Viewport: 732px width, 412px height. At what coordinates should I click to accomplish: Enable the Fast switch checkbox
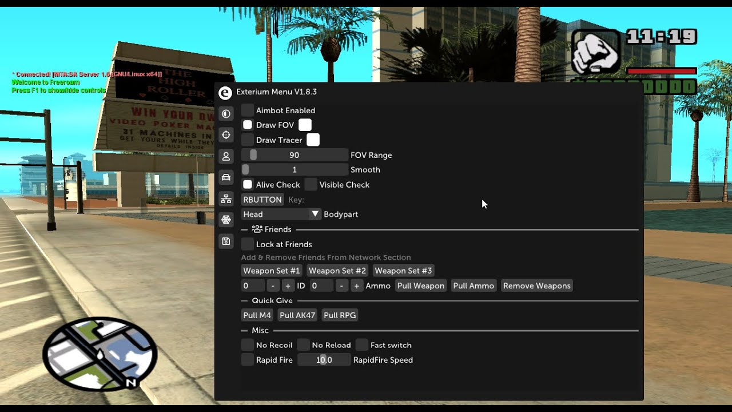[x=361, y=344]
